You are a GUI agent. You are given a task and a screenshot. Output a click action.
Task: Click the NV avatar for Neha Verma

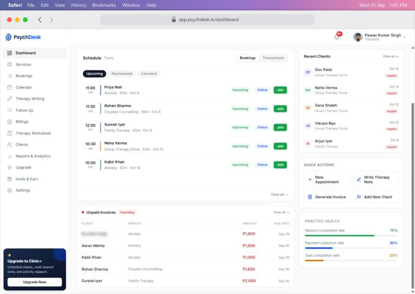pos(308,90)
